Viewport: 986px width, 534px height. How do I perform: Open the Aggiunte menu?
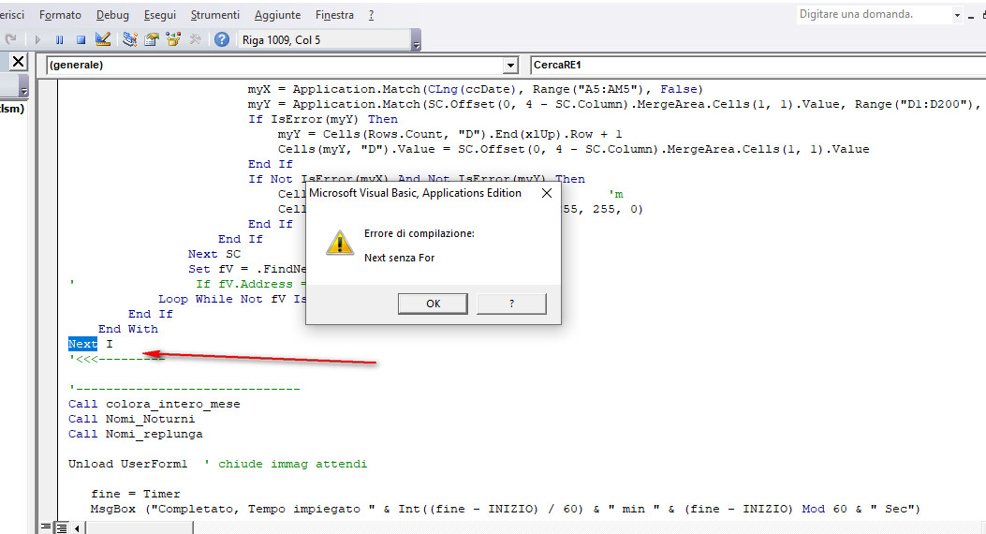[277, 14]
